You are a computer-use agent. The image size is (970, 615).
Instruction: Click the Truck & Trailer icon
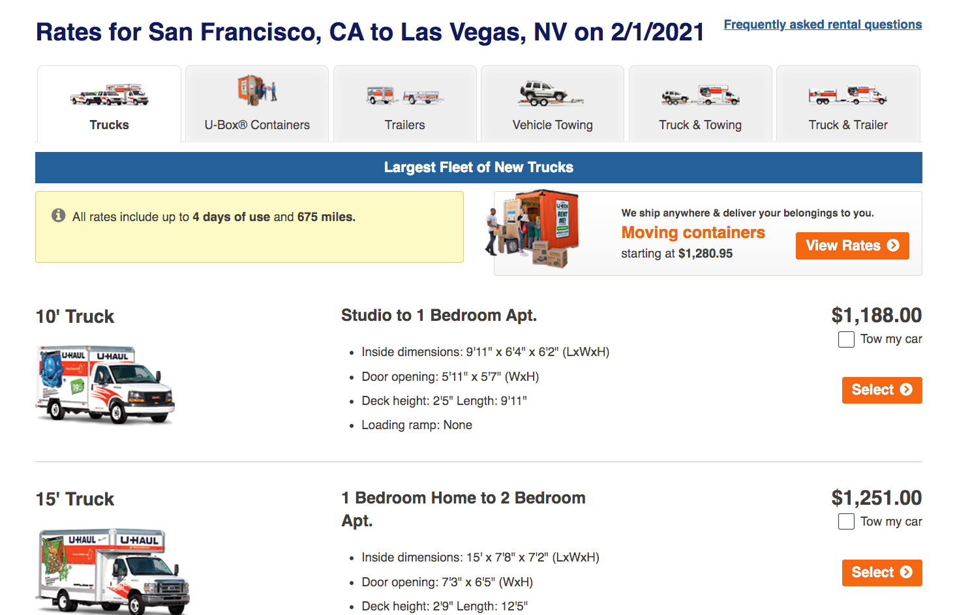847,95
